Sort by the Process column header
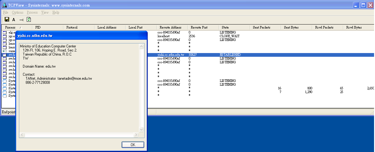The image size is (375, 152). tap(10, 27)
